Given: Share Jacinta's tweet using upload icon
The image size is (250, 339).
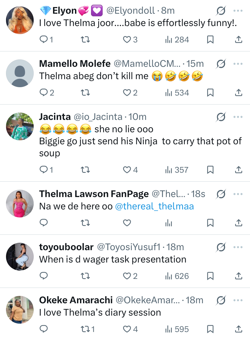Looking at the screenshot, I should (x=239, y=170).
